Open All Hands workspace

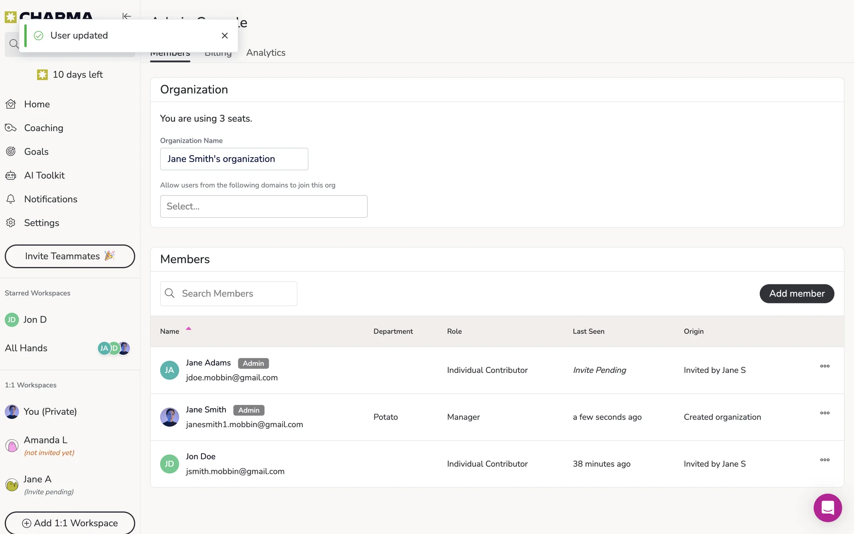pyautogui.click(x=26, y=348)
